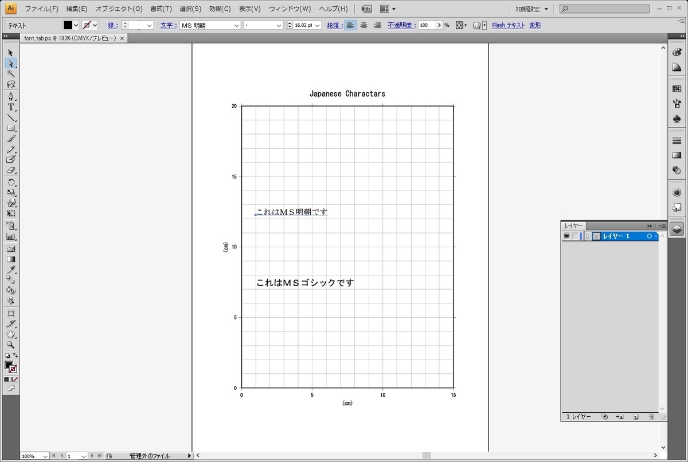The height and width of the screenshot is (462, 688).
Task: Open the ファイル(F) menu
Action: [41, 9]
